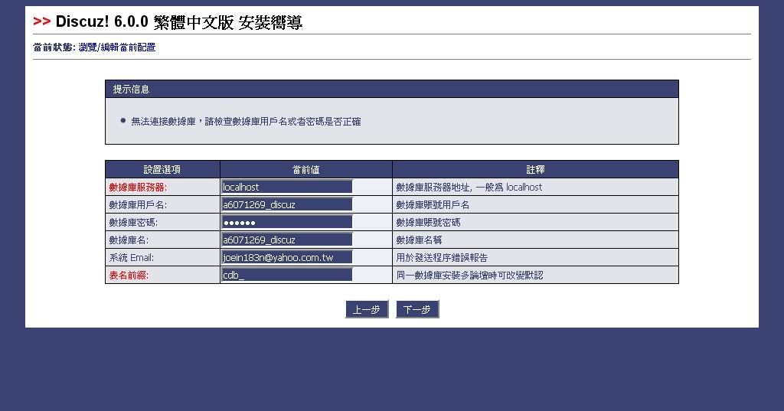Click the 數據庫名 (database name) input field

pos(287,240)
